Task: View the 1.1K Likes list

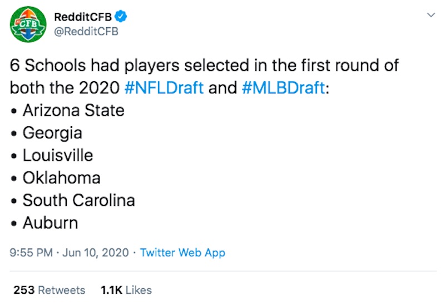Action: pyautogui.click(x=126, y=290)
